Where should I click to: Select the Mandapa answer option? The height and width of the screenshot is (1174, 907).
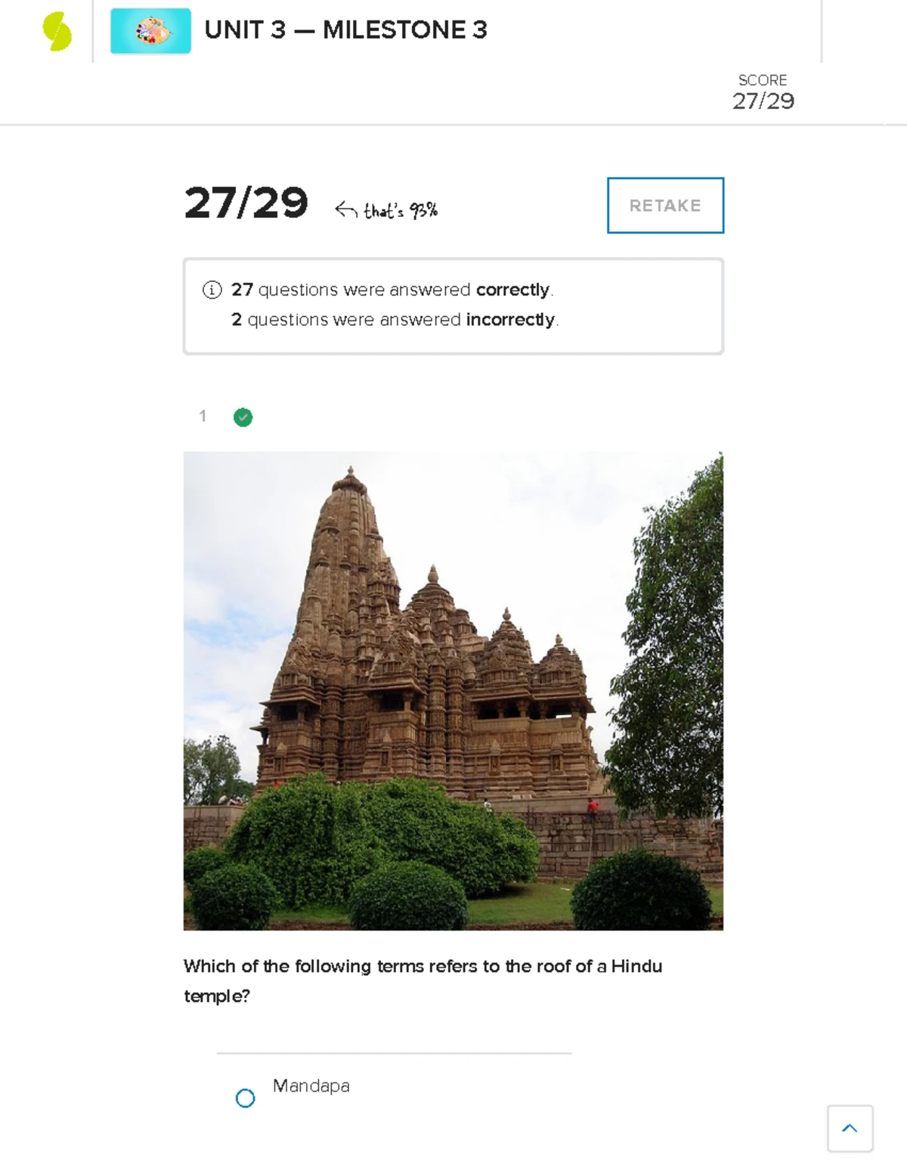tap(245, 1098)
